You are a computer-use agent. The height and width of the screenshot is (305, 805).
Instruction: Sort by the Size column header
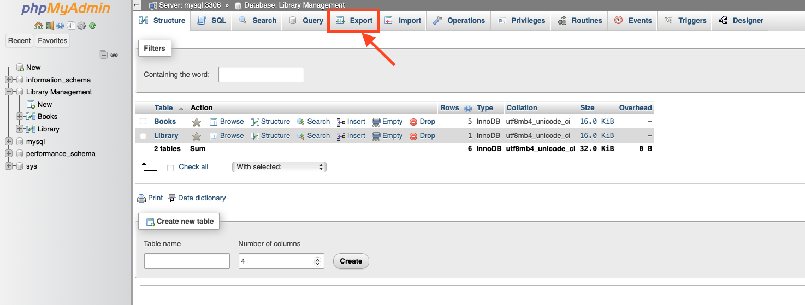[x=587, y=108]
